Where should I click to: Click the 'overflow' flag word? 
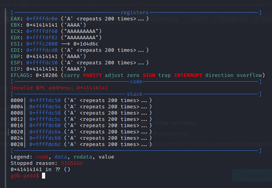[x=249, y=75]
